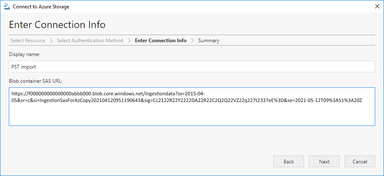The height and width of the screenshot is (176, 384).
Task: Cancel the connection dialog
Action: click(x=359, y=161)
